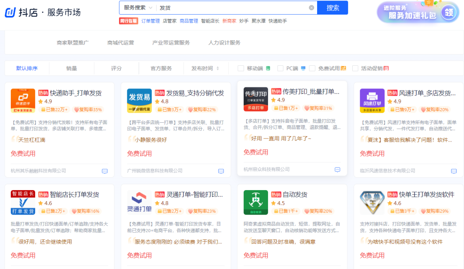Open 商家联盟推广 category
The image size is (464, 269).
(73, 42)
